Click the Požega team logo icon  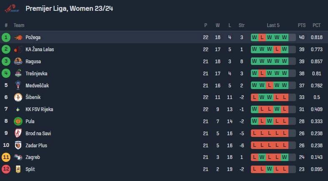18,37
